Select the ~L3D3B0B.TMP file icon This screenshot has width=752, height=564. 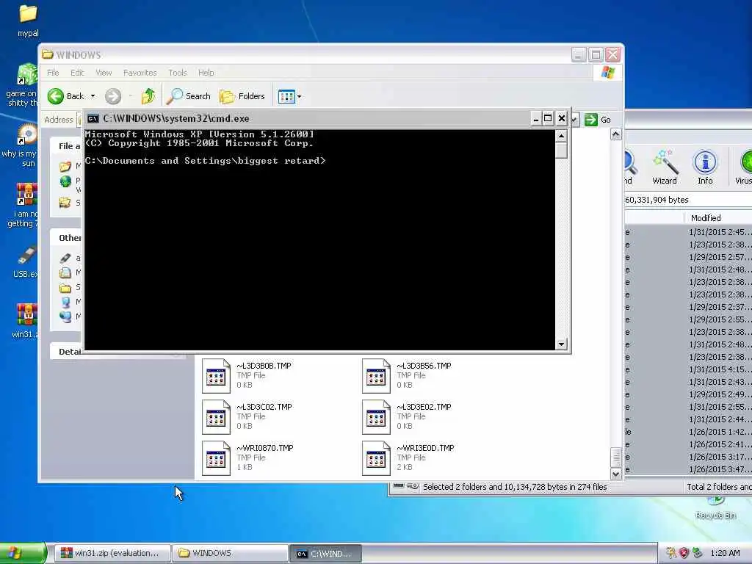click(216, 376)
